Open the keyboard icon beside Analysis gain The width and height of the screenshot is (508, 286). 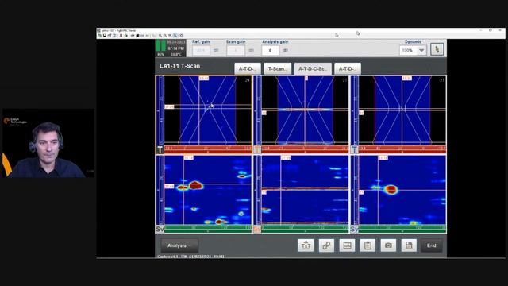pos(286,50)
